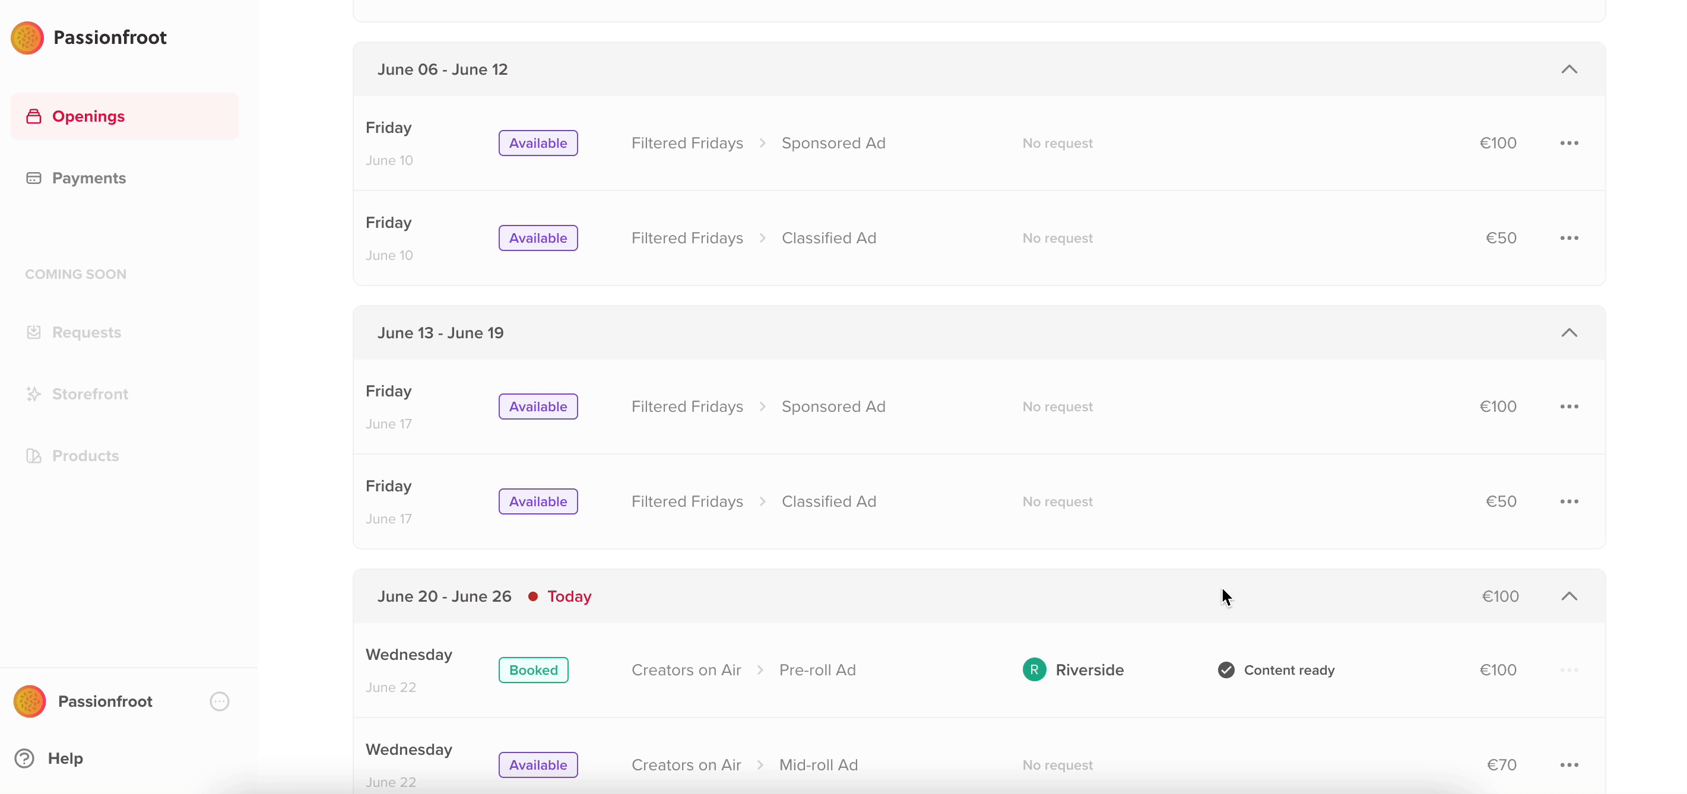Collapse the June 20 - June 26 week
This screenshot has width=1687, height=794.
pos(1568,596)
